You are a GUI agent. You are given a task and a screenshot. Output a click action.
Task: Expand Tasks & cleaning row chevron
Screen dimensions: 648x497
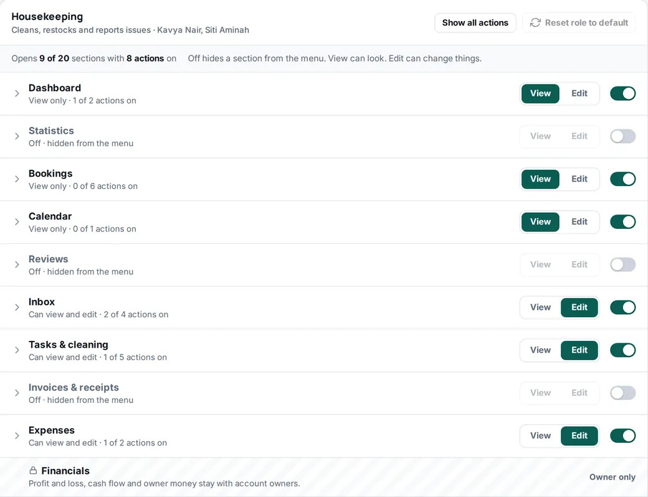coord(17,350)
